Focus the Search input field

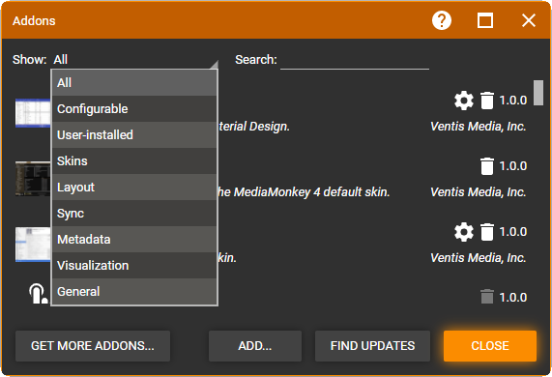pos(355,60)
